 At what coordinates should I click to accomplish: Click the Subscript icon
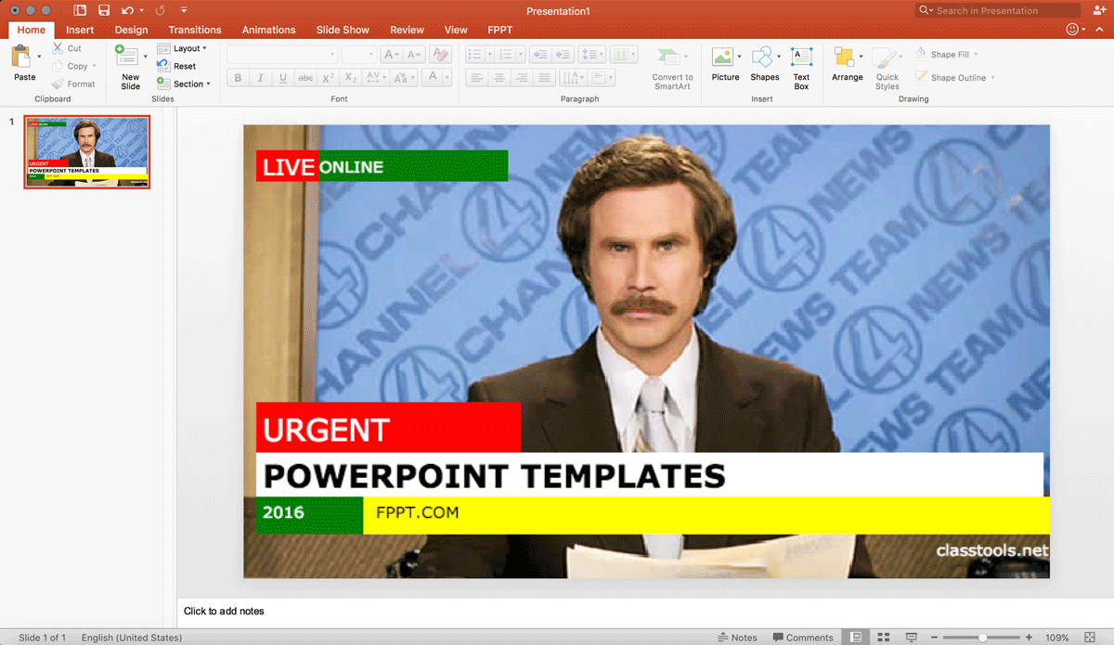[351, 78]
